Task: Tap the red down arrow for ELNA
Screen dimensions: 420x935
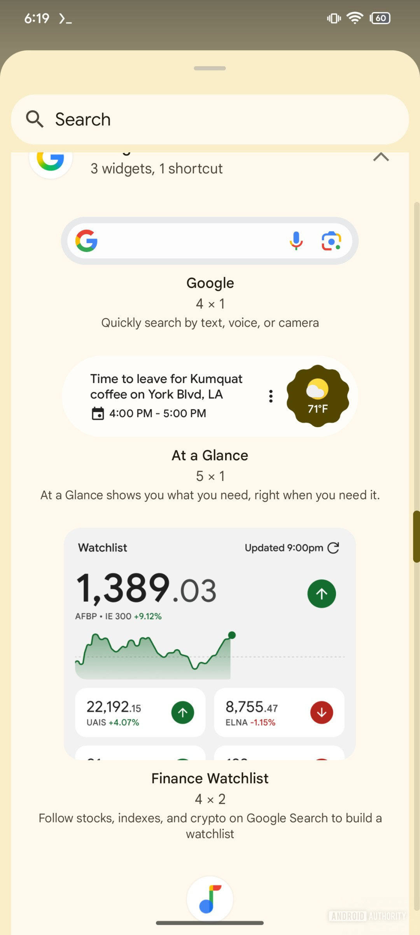Action: [x=322, y=712]
